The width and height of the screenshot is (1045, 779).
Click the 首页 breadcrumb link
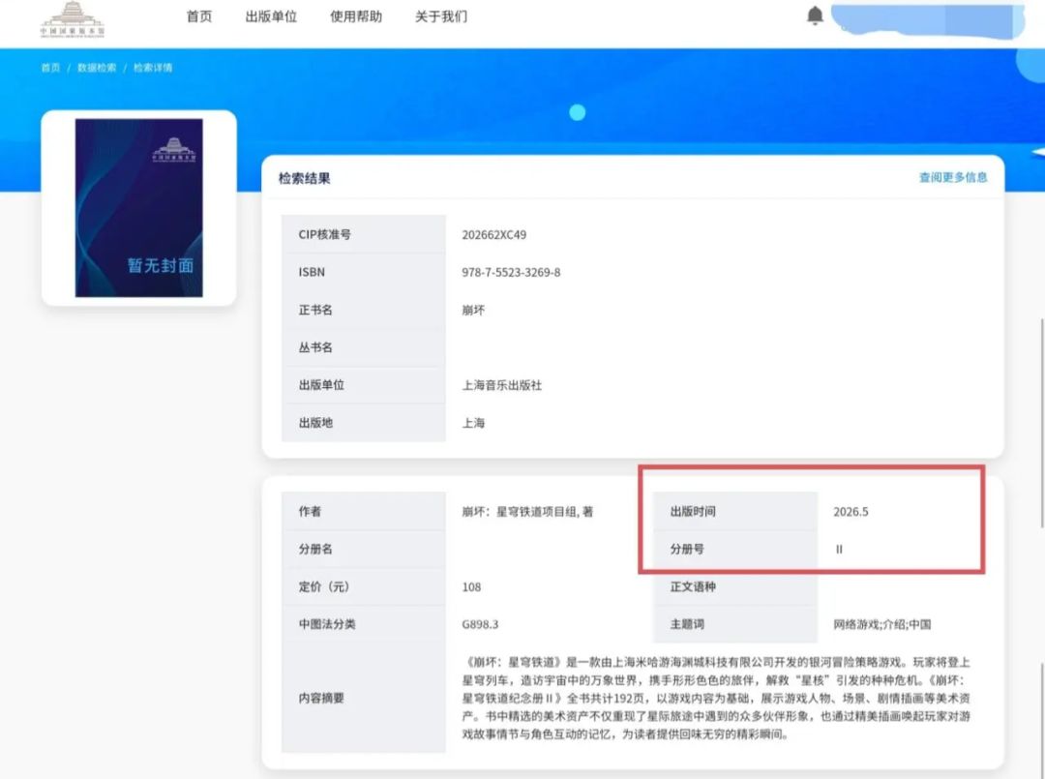tap(50, 68)
